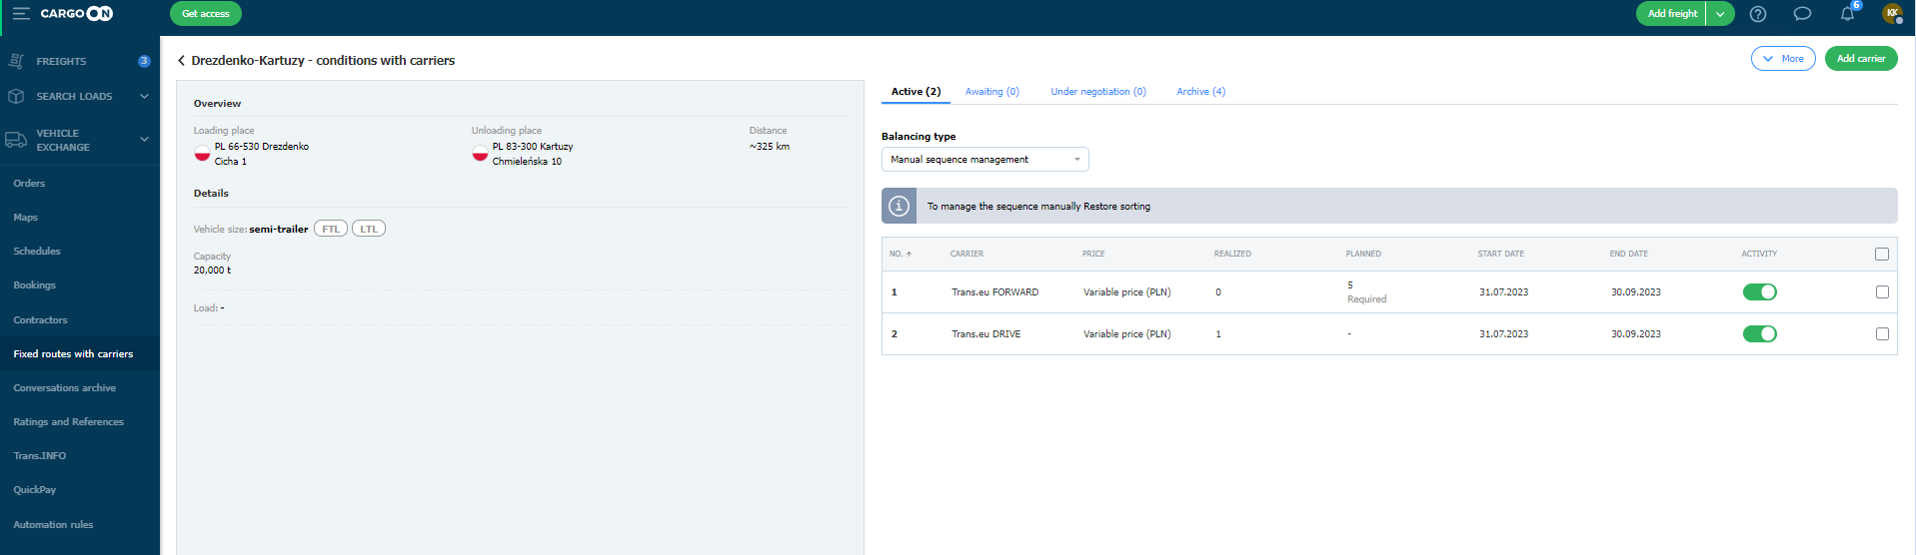Open the Archive (4) tab
Viewport: 1916px width, 555px height.
tap(1200, 92)
